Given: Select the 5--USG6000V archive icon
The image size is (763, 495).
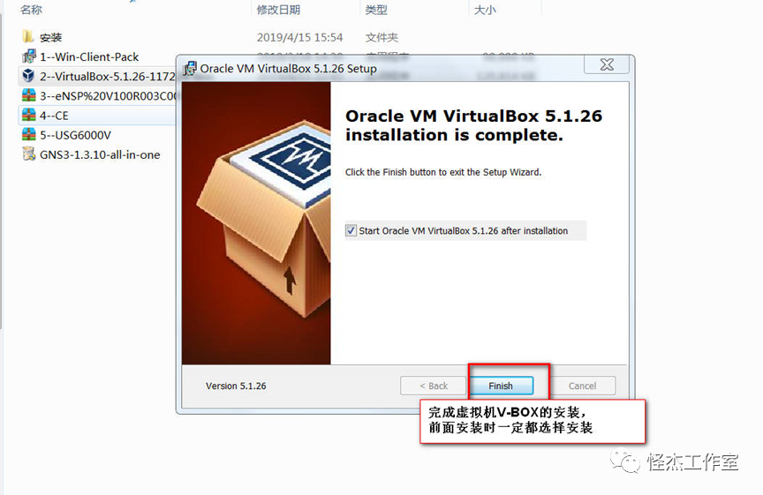Looking at the screenshot, I should [29, 135].
